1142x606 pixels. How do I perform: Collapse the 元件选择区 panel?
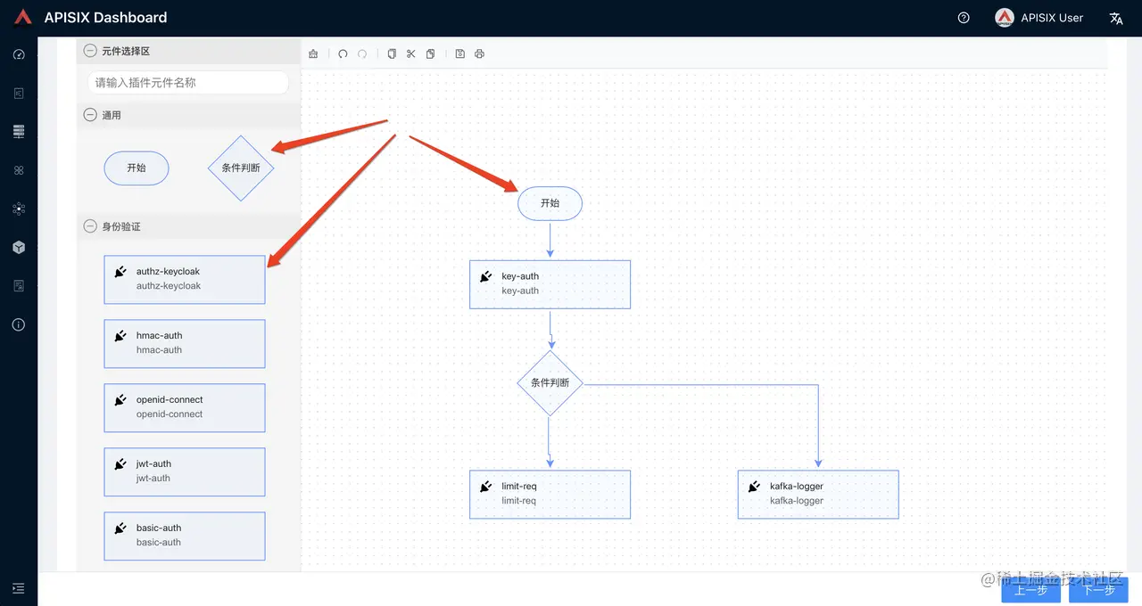click(90, 51)
